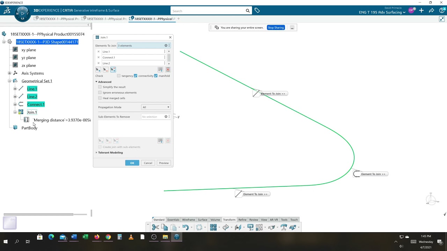
Task: Click the OK button in Join dialog
Action: pyautogui.click(x=132, y=163)
